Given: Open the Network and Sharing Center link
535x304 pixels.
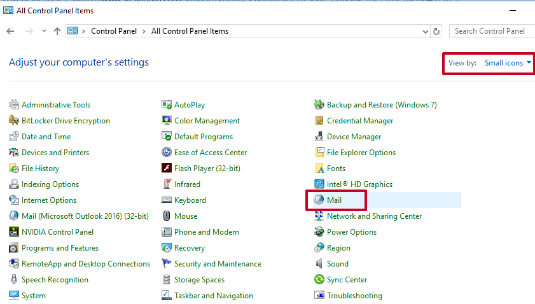Looking at the screenshot, I should [x=374, y=216].
